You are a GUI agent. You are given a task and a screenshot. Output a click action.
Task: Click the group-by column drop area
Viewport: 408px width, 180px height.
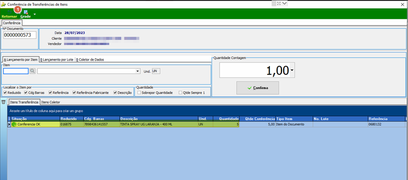207,111
